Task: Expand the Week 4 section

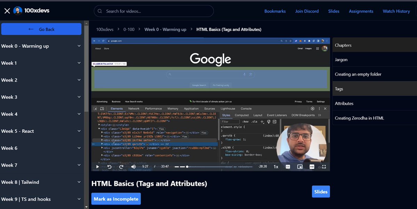Action: pyautogui.click(x=41, y=114)
